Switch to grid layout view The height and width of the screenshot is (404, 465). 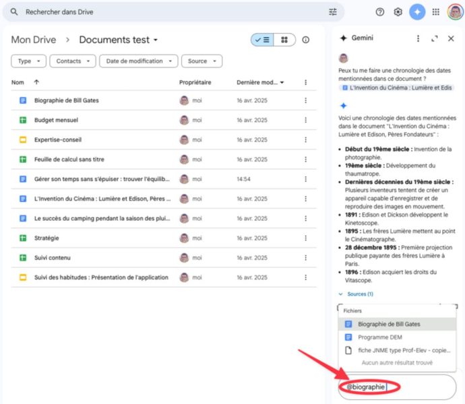click(284, 40)
